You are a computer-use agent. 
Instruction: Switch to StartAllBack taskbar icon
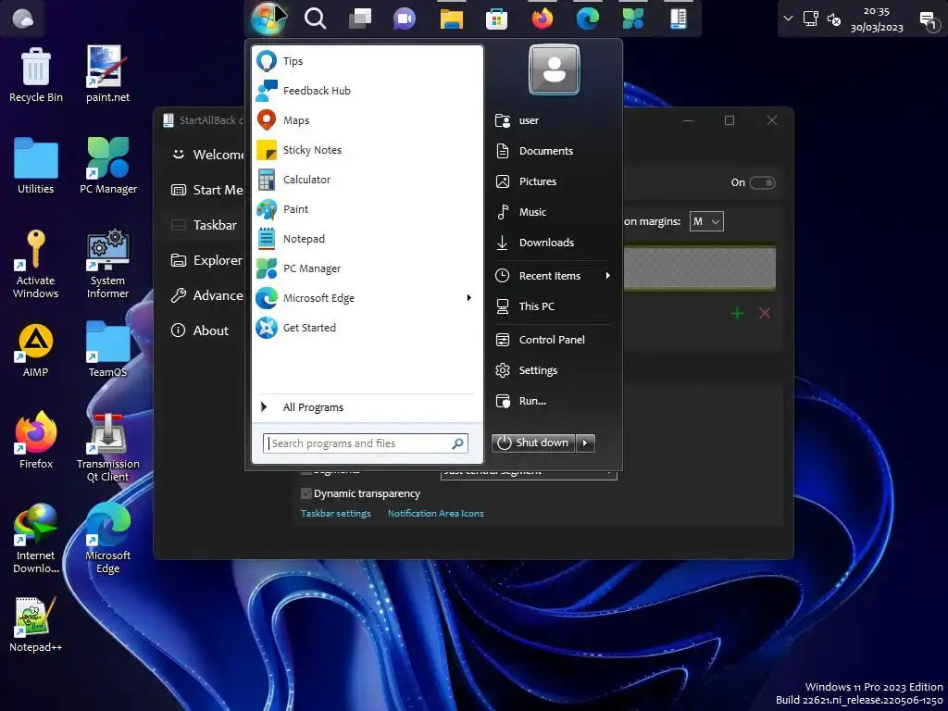click(x=679, y=19)
